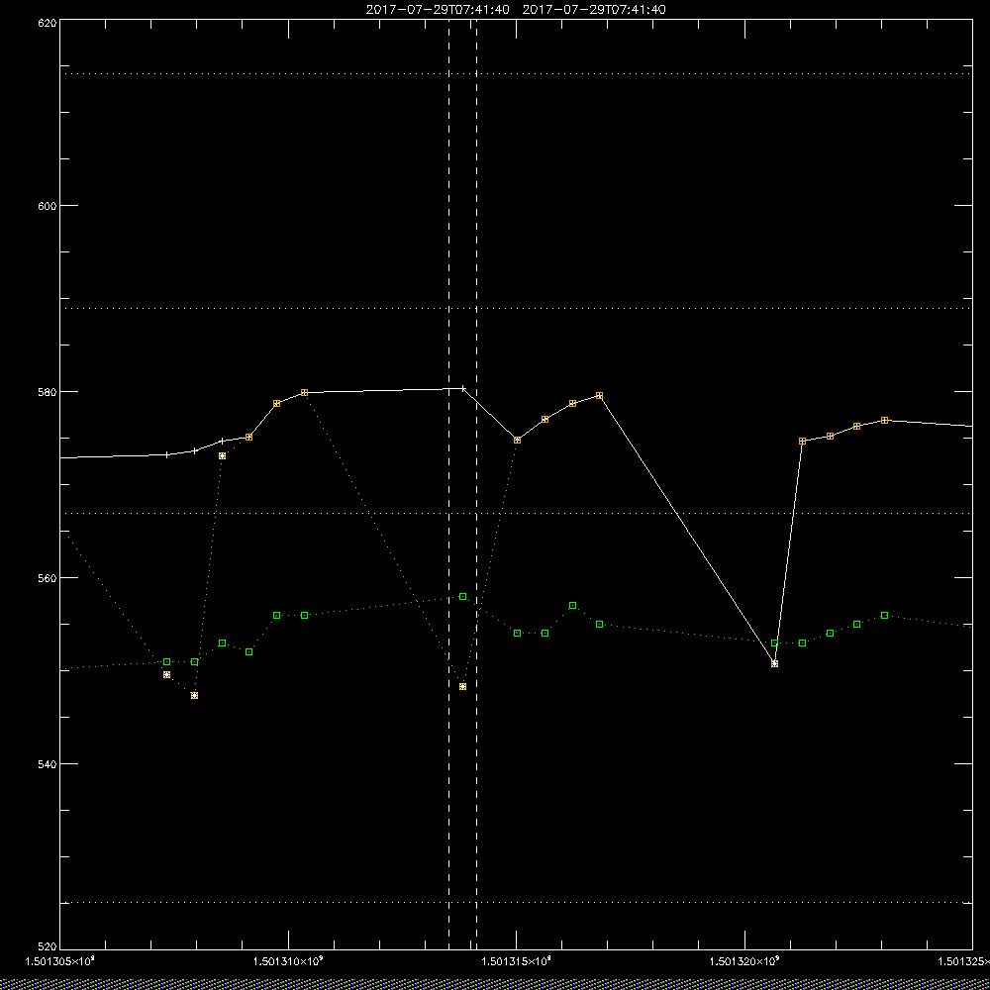Click the right vertical dashed time marker
990x990 pixels.
pos(477,484)
